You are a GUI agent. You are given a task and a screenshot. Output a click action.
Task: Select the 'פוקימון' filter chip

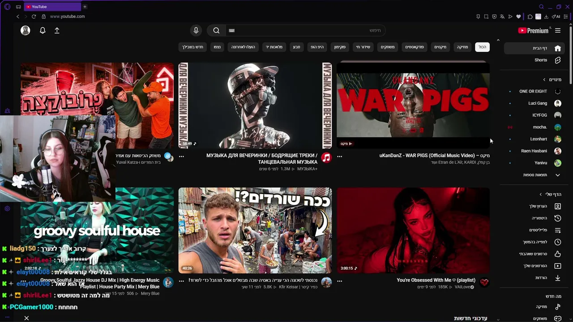pyautogui.click(x=340, y=47)
